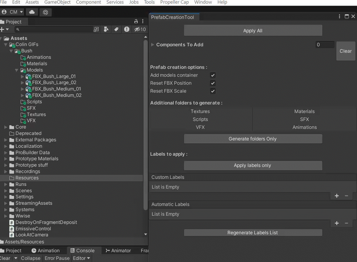
Task: Open the CM account dropdown
Action: [x=12, y=12]
